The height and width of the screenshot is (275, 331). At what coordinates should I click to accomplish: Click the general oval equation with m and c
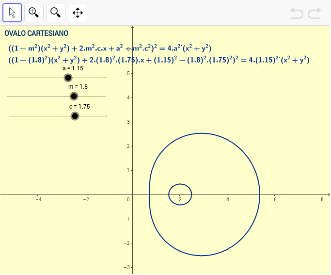tap(110, 48)
